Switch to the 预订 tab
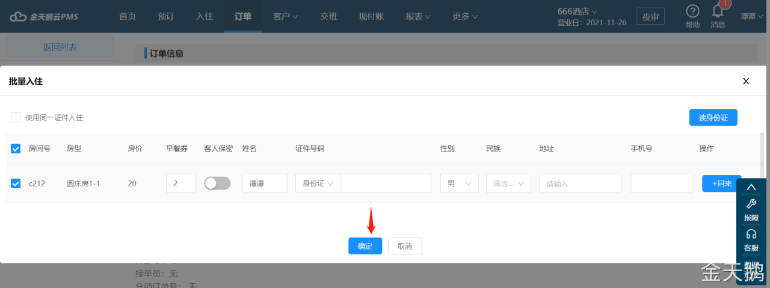770x288 pixels. (166, 16)
